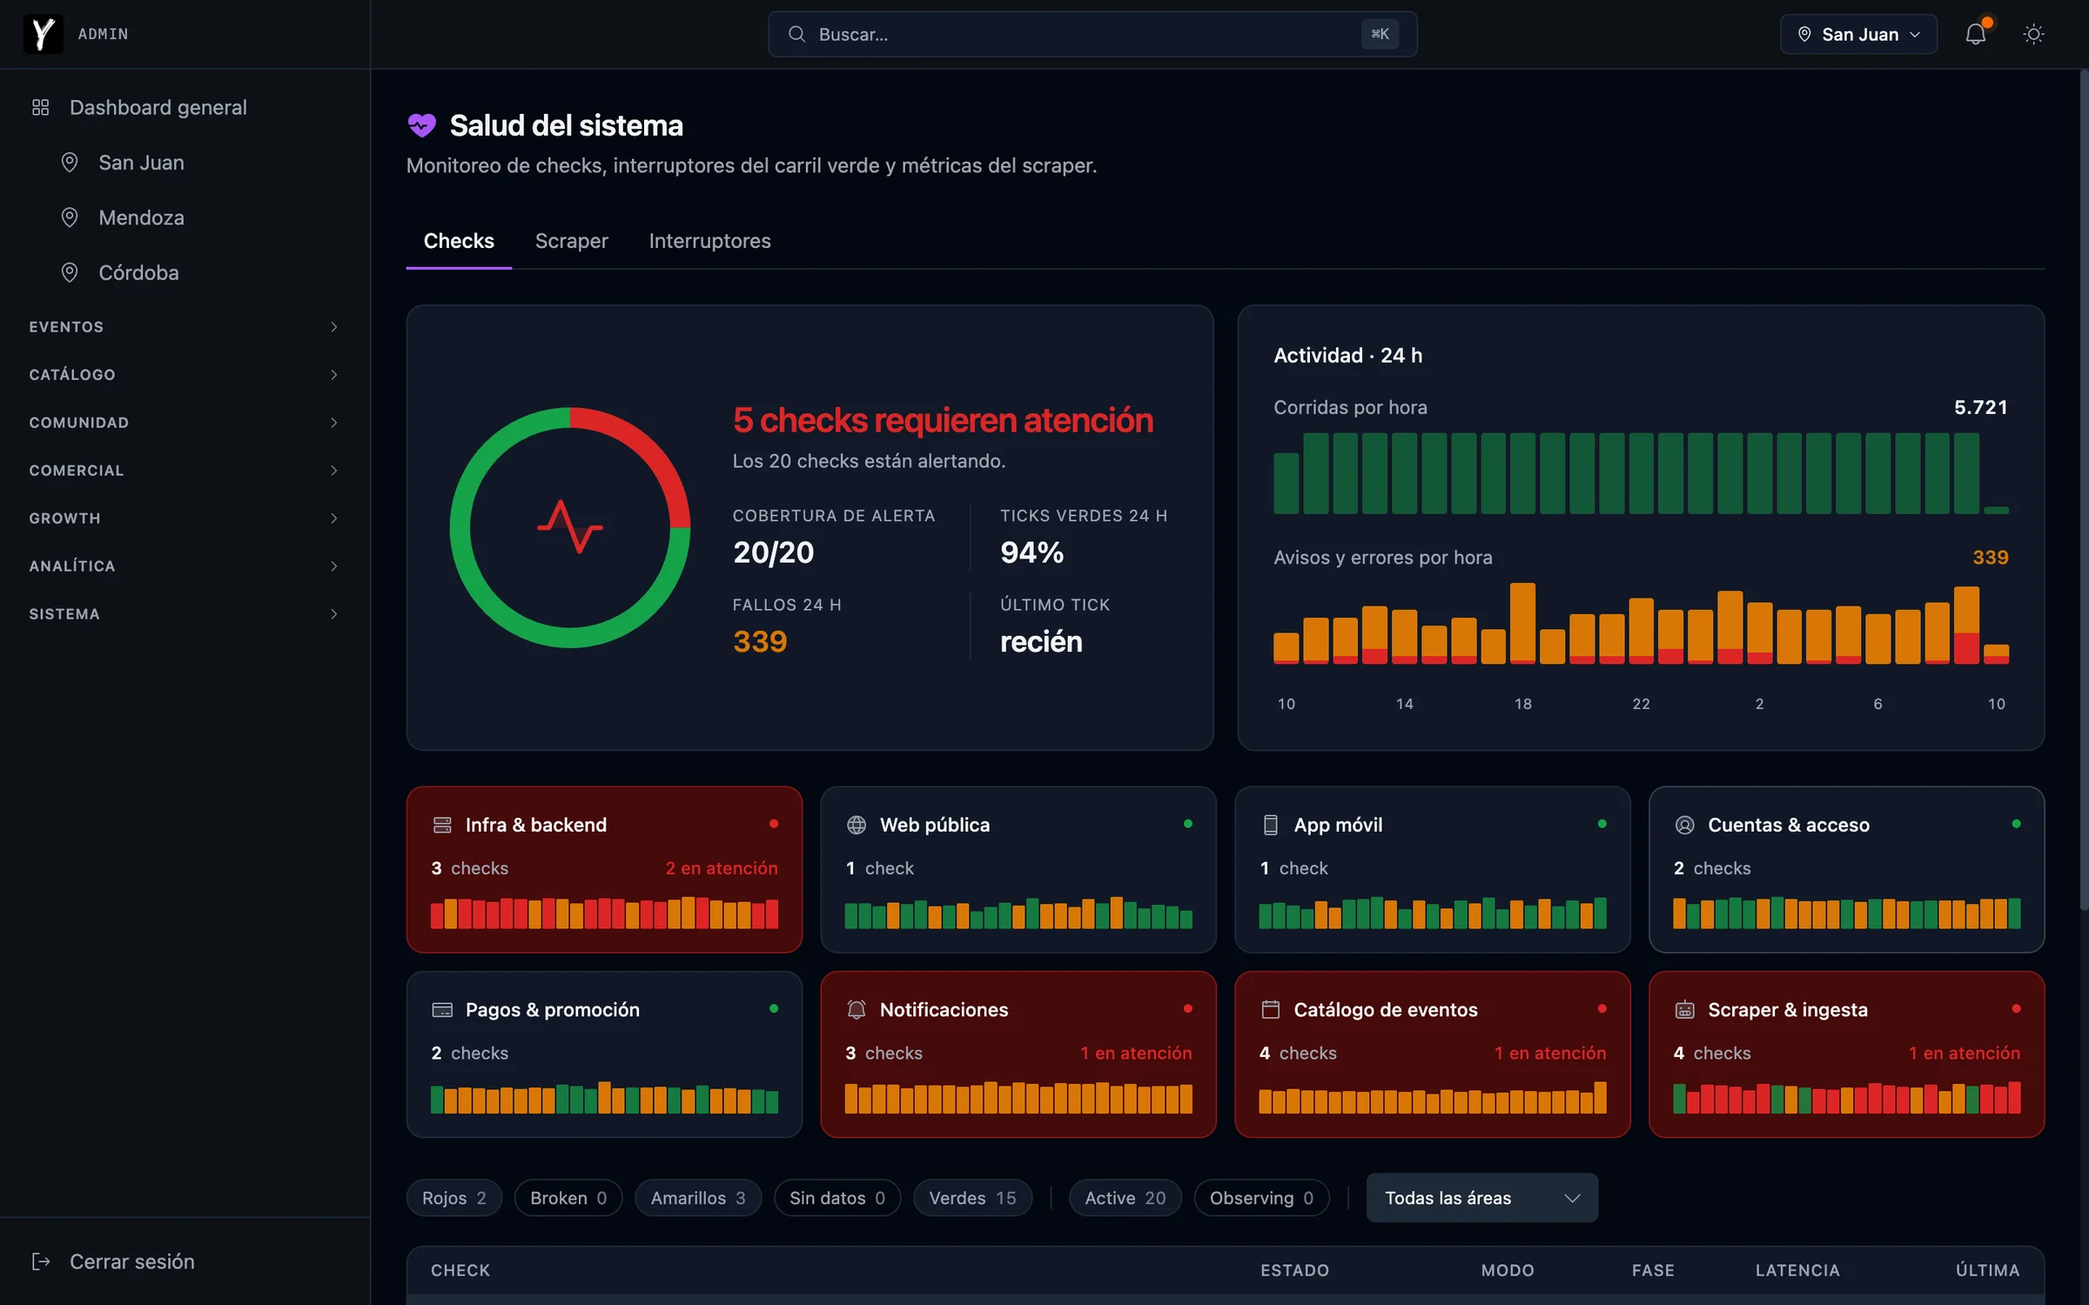Click the pin icon beside Córdoba

point(70,272)
